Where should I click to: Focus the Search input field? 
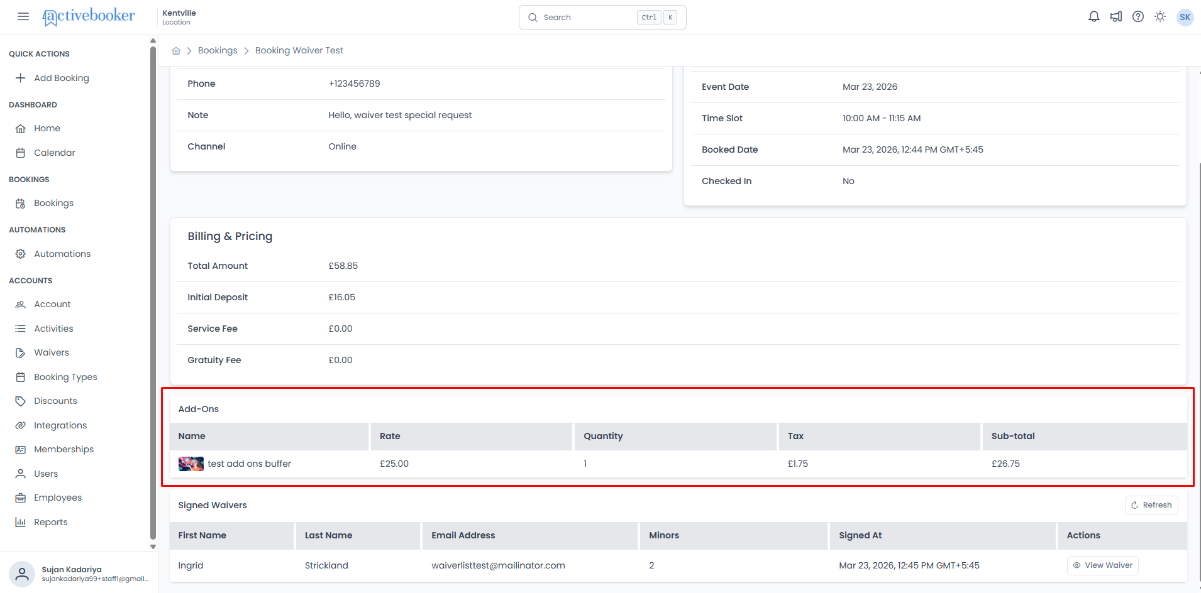602,17
